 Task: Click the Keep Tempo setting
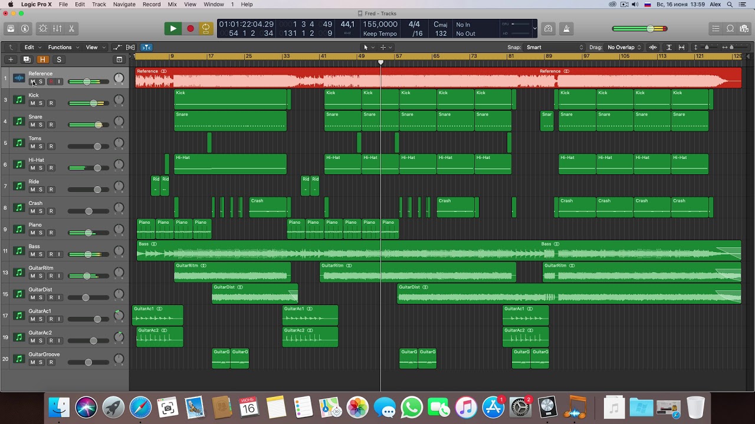point(380,34)
